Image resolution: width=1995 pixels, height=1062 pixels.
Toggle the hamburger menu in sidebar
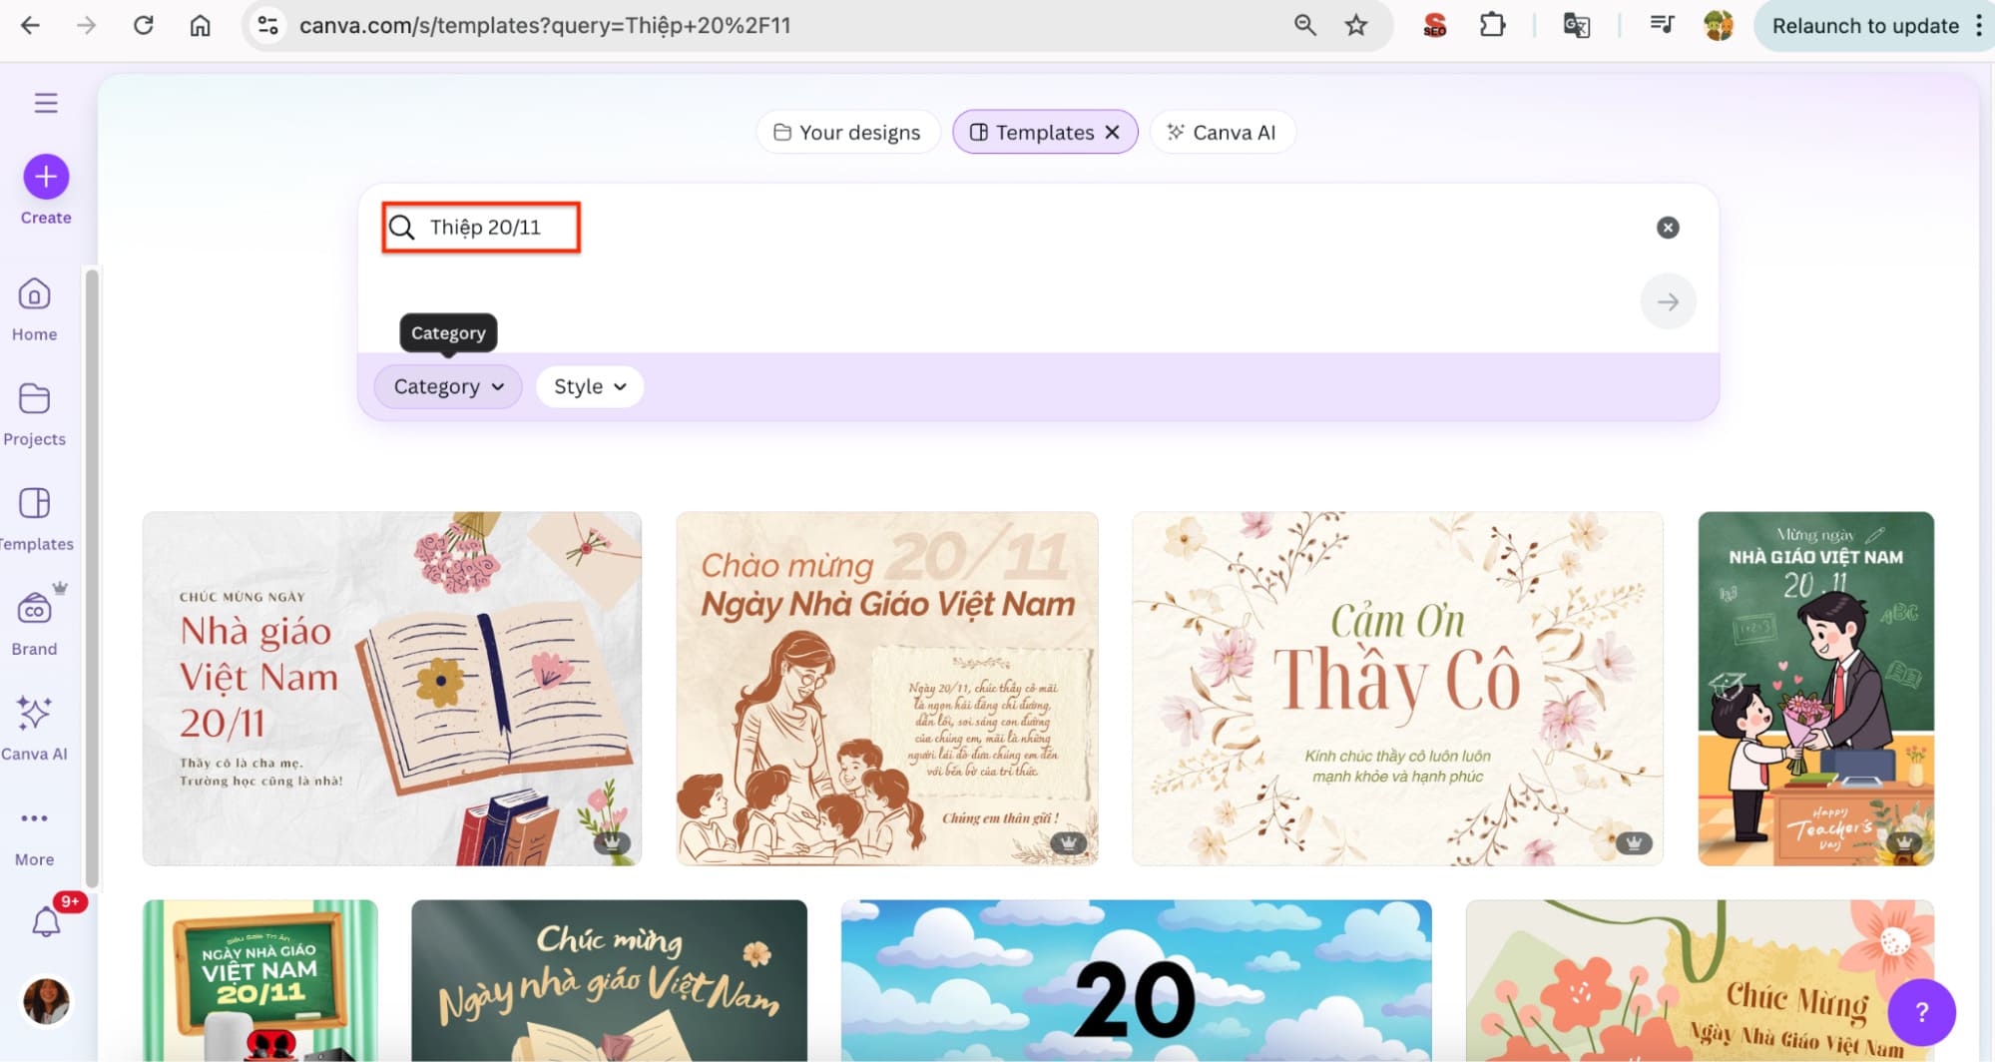click(x=46, y=103)
